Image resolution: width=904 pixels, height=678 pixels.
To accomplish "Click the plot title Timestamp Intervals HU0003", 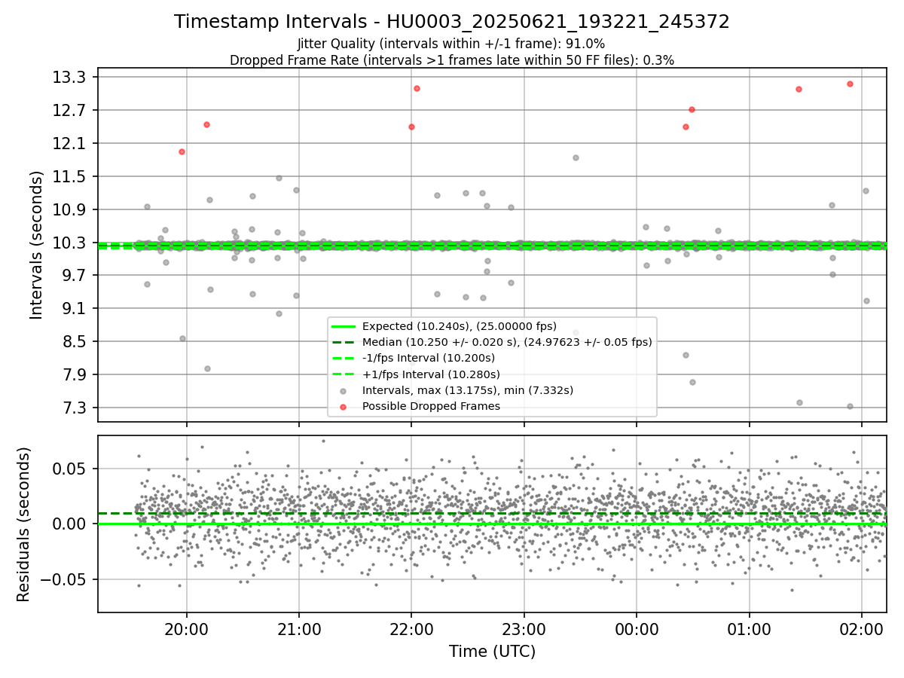I will [x=452, y=22].
